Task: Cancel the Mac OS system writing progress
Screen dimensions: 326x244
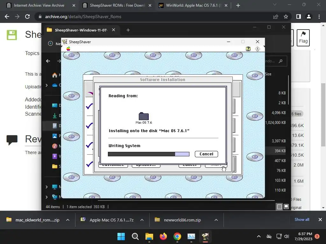Action: [206, 154]
